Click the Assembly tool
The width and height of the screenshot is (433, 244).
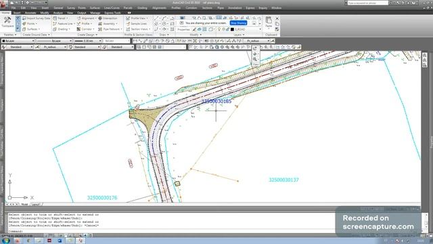pos(108,24)
